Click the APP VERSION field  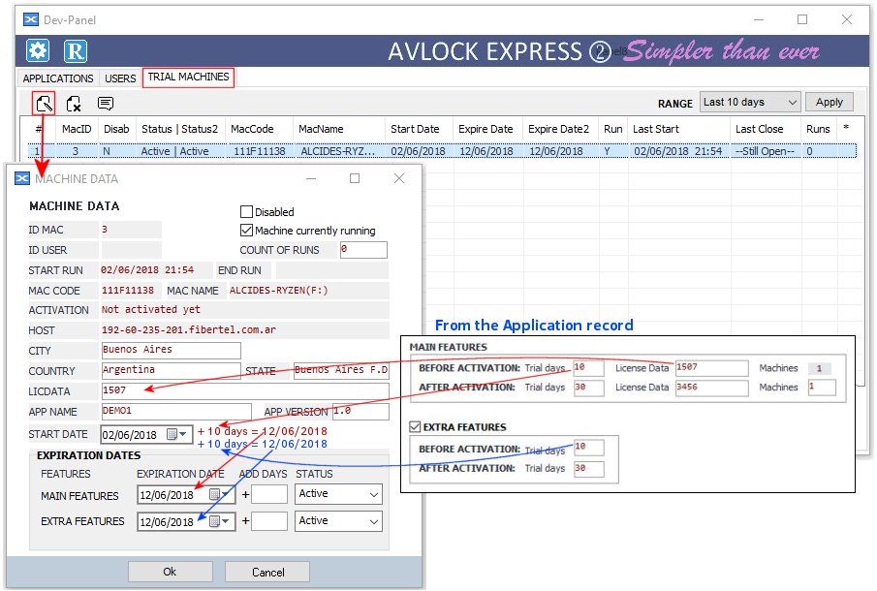point(360,412)
